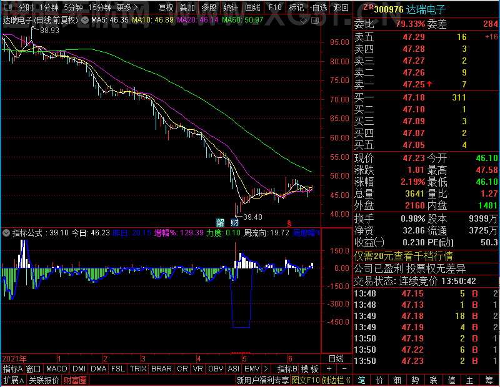Click the 窗口 window button

point(34,369)
